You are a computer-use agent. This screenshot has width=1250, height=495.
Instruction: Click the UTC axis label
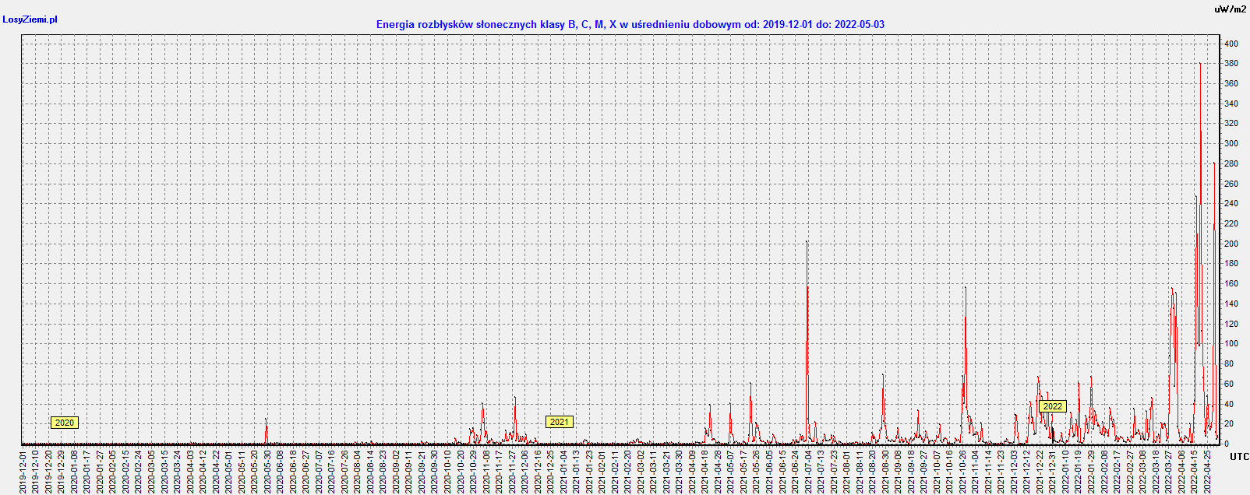(1239, 457)
